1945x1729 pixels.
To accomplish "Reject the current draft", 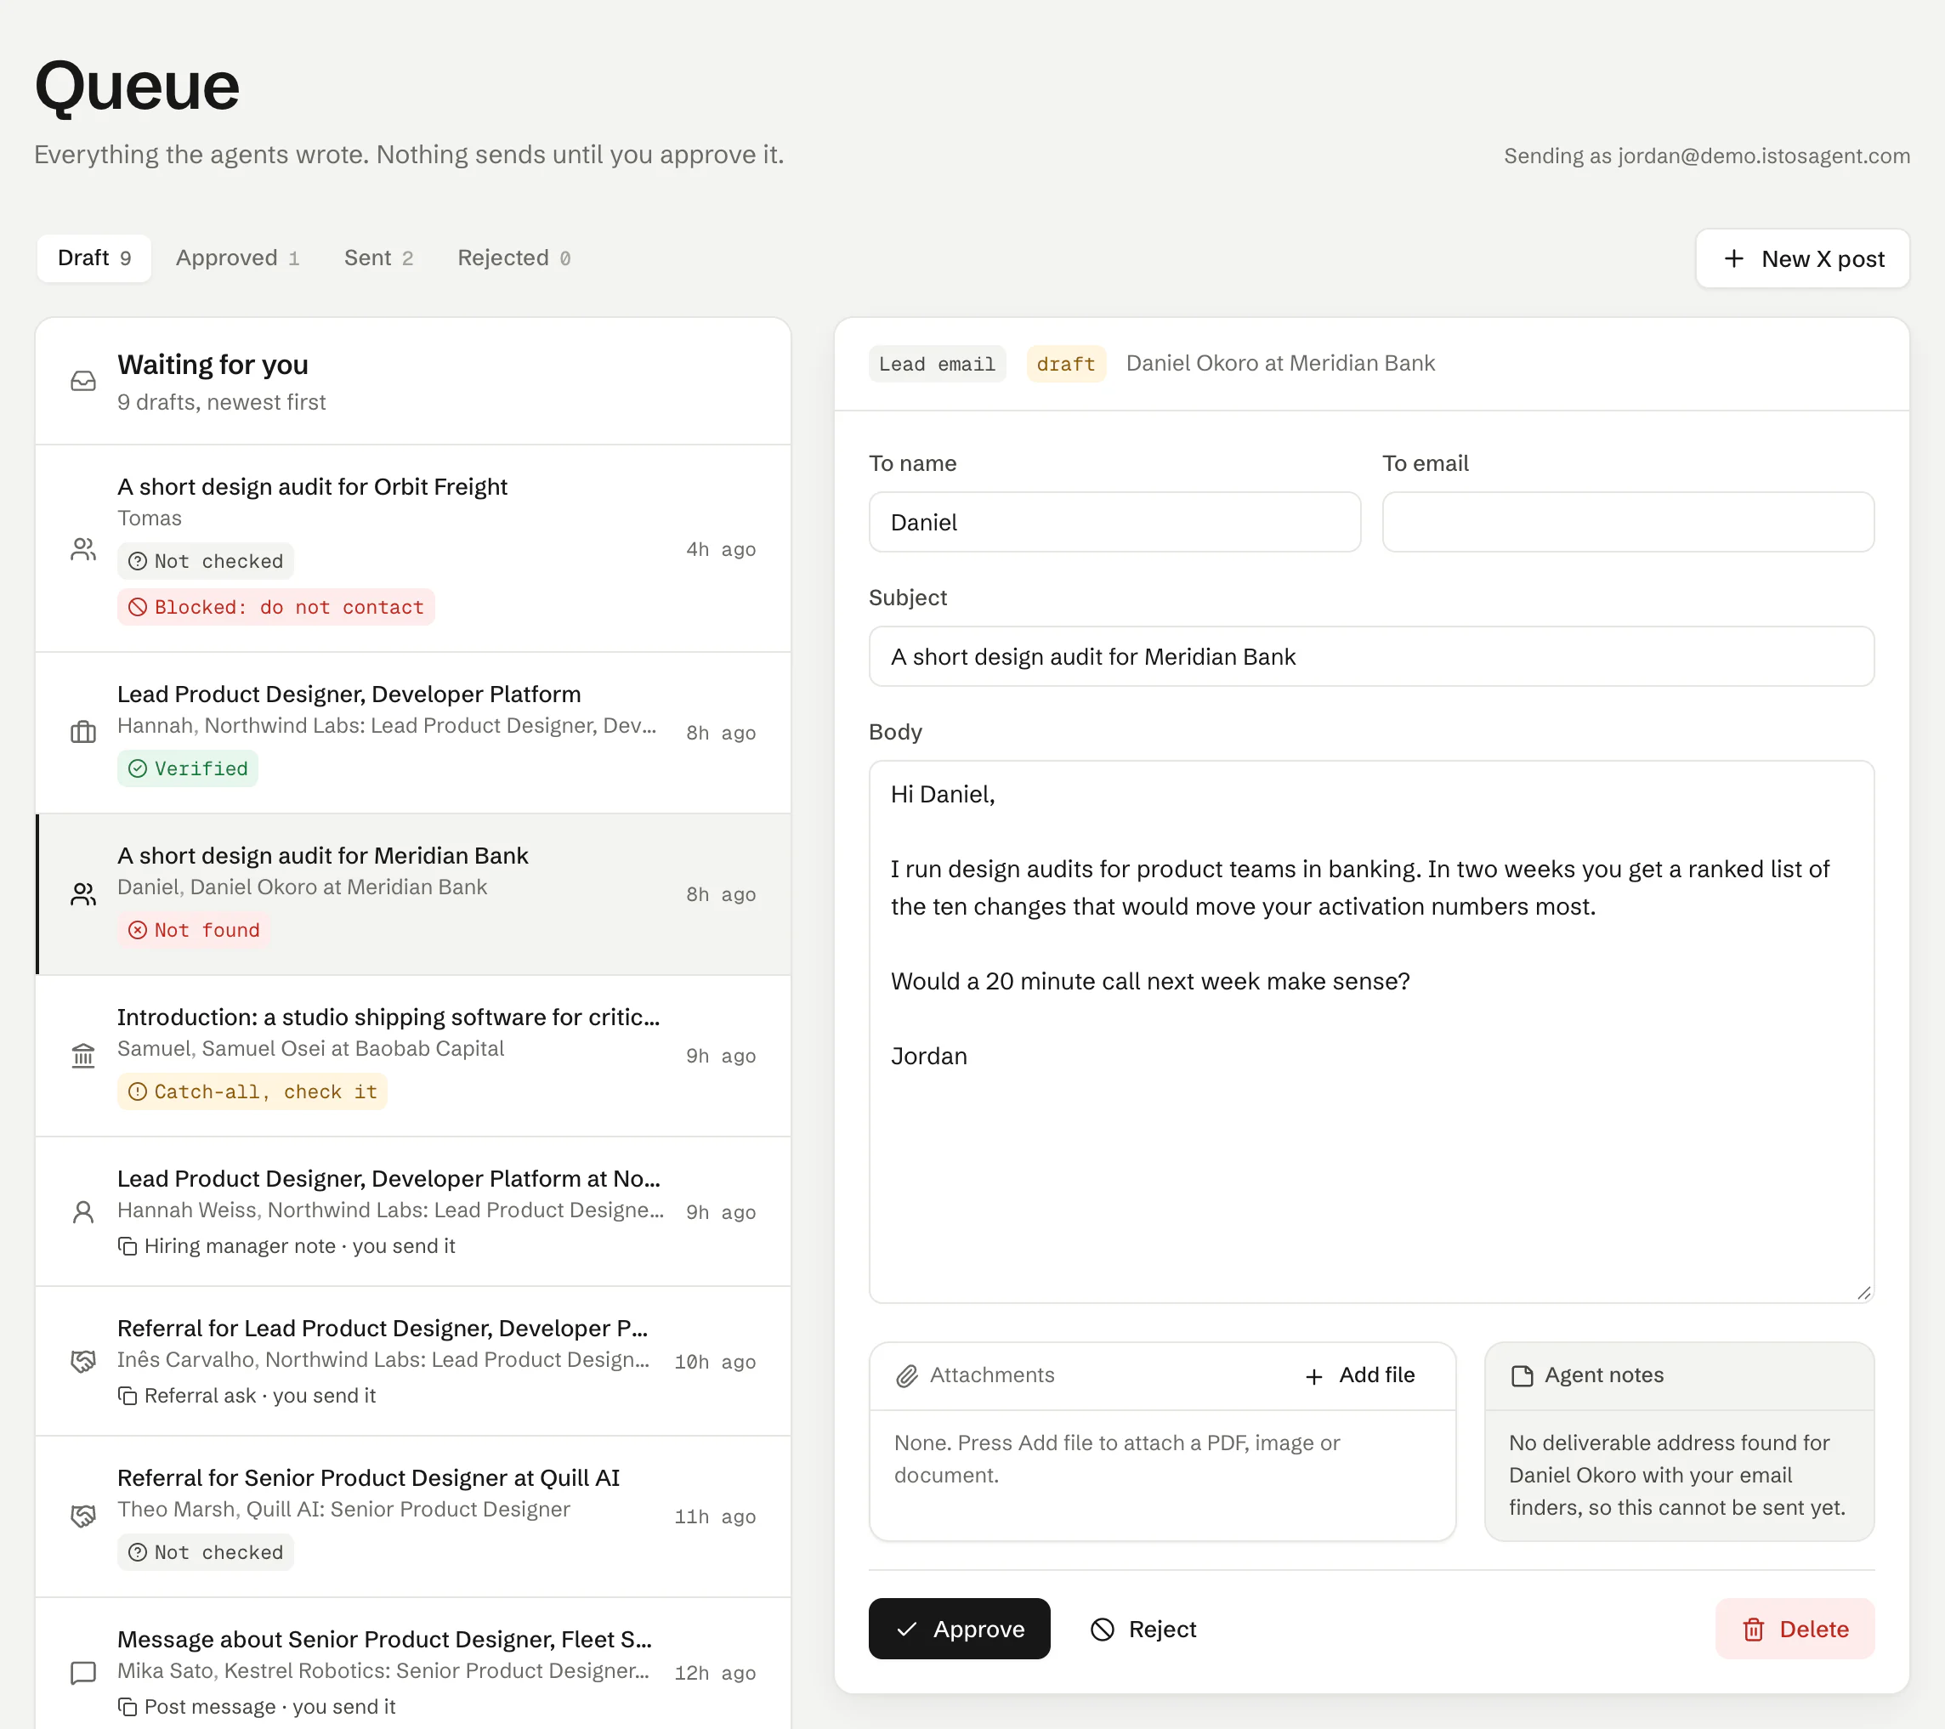I will 1143,1628.
